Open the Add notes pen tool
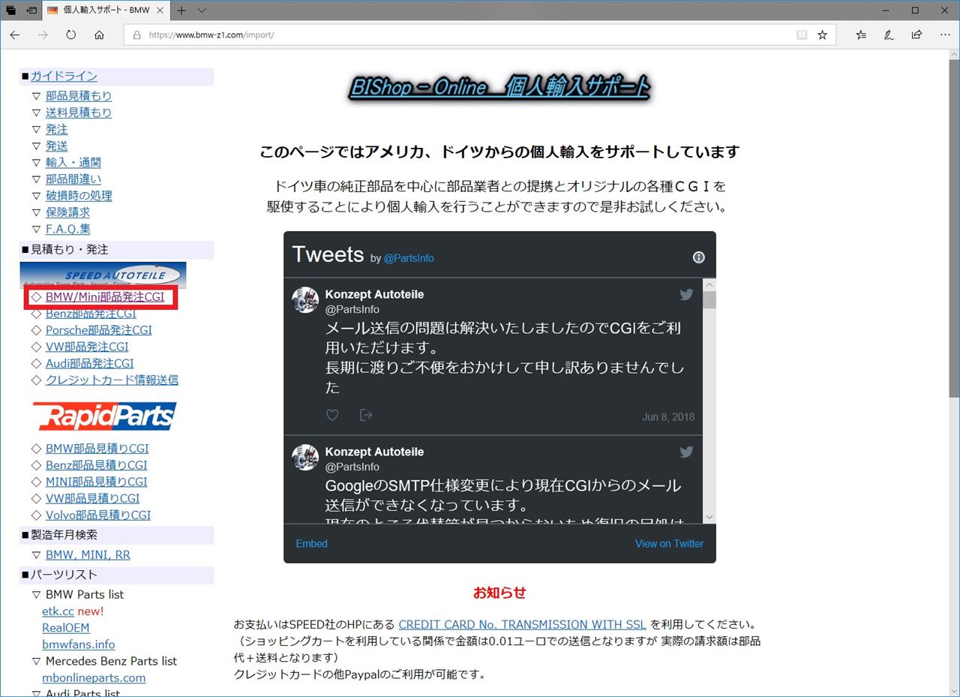The image size is (960, 697). coord(889,35)
